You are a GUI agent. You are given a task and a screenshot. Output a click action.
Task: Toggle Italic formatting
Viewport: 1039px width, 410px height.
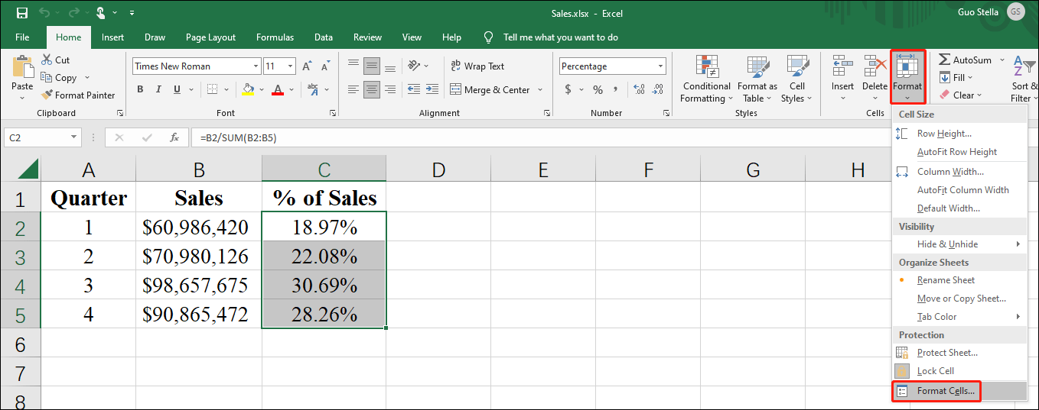pos(159,89)
